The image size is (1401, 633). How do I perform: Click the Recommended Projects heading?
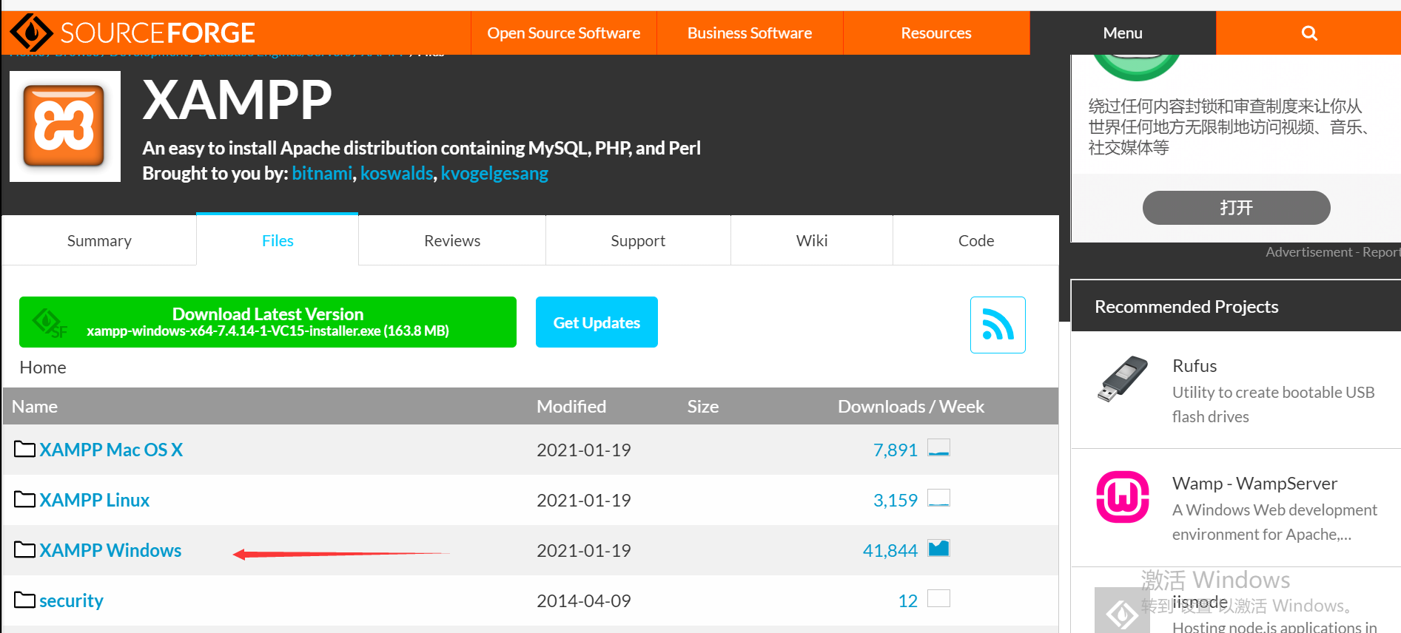point(1186,306)
